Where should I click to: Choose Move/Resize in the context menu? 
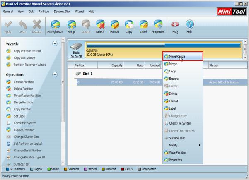click(183, 56)
